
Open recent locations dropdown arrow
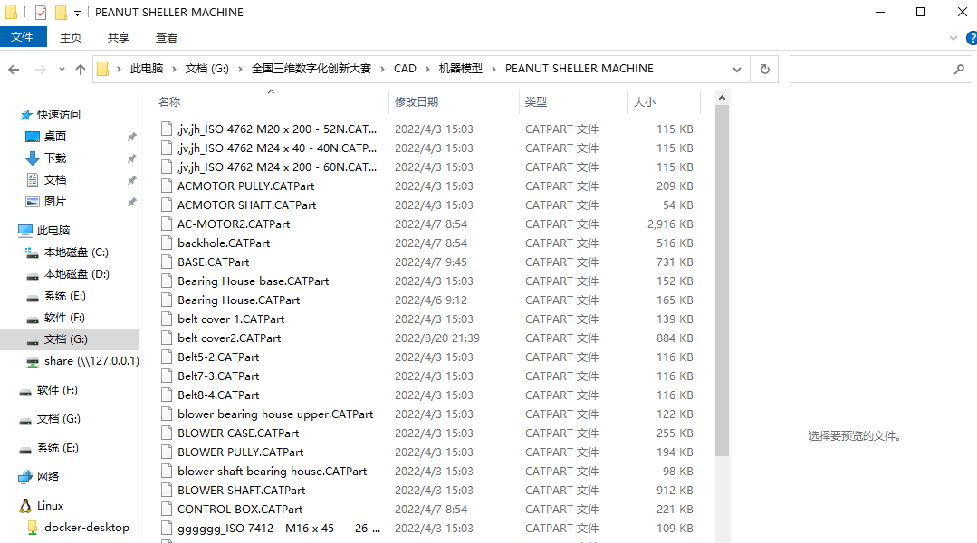click(62, 70)
